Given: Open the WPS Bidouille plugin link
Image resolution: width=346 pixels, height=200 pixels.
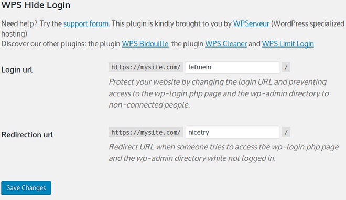Looking at the screenshot, I should (145, 44).
